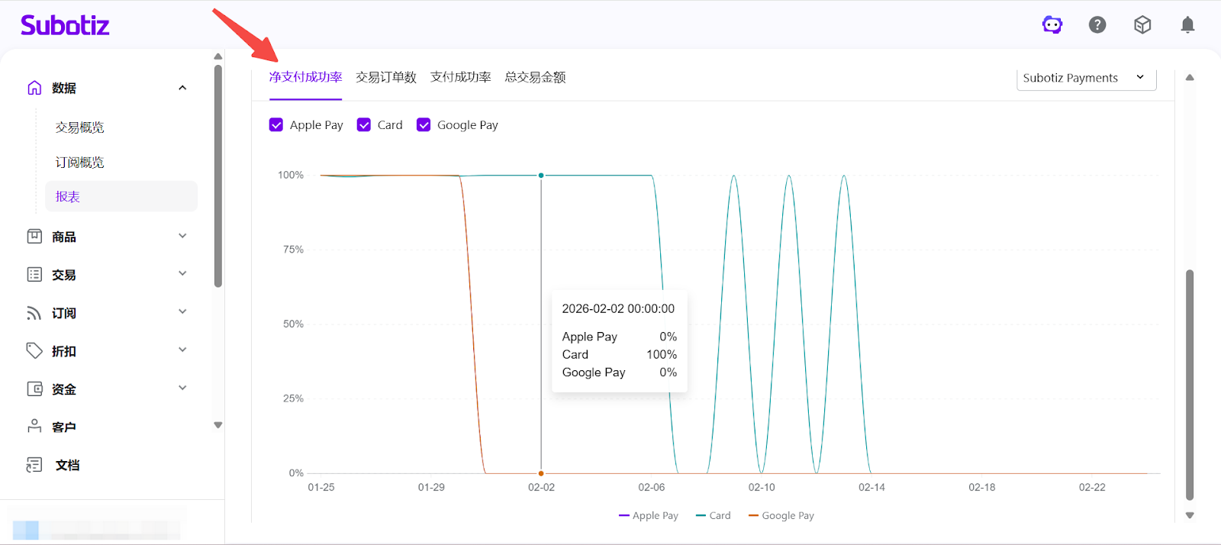Screen dimensions: 1221x545
Task: Uncheck the Apple Pay checkbox
Action: click(276, 125)
